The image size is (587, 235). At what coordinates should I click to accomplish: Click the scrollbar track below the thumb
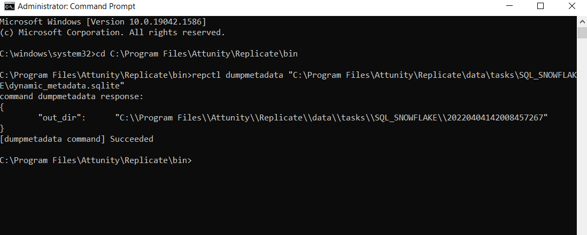point(582,133)
